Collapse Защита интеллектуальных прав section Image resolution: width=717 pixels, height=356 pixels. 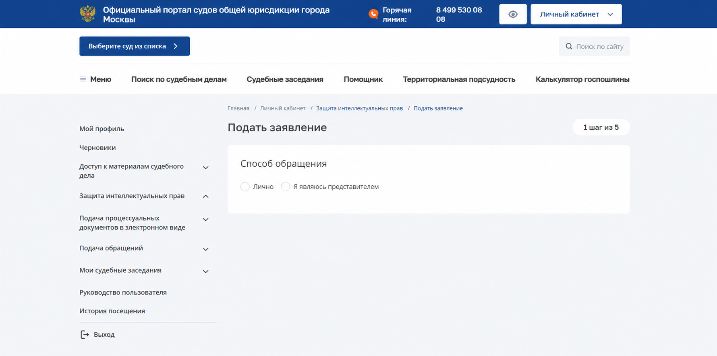coord(205,197)
